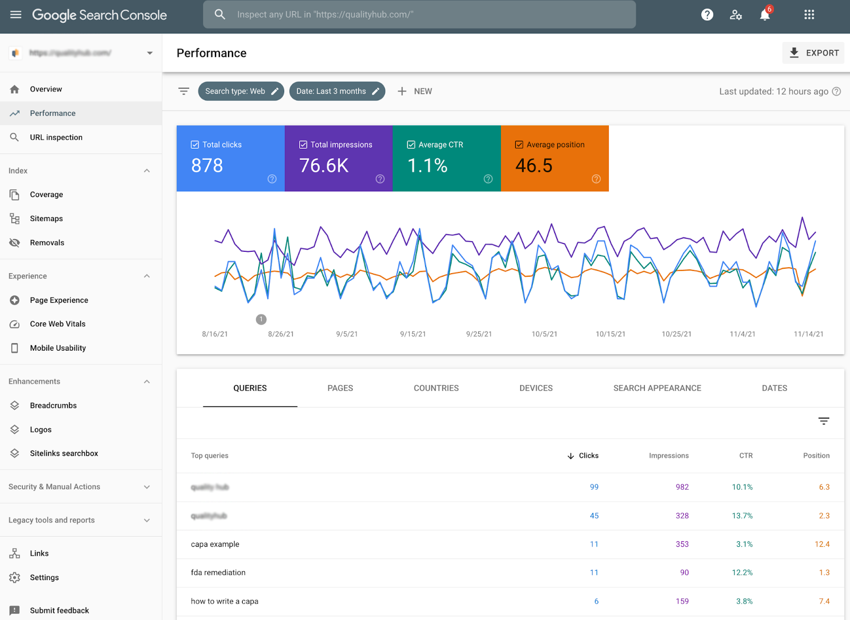Select the Queries tab
The height and width of the screenshot is (620, 850).
250,388
